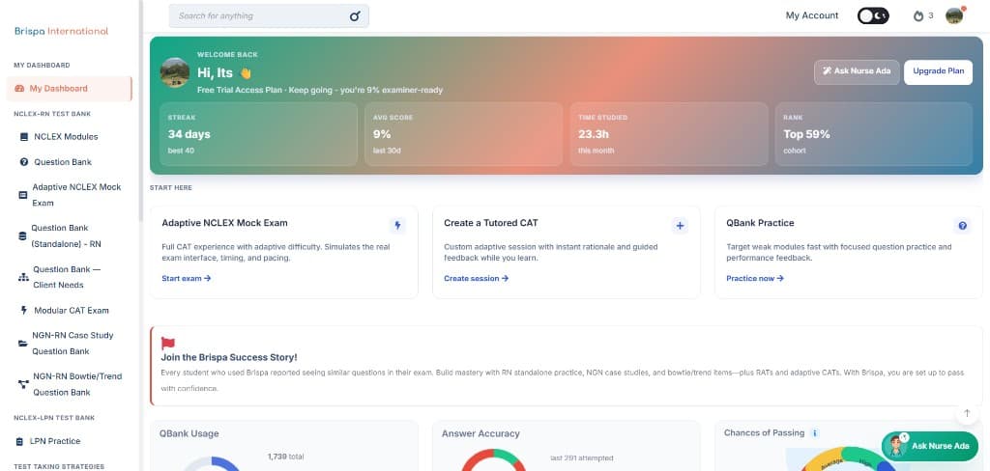Click the Upgrade Plan button
Image resolution: width=990 pixels, height=471 pixels.
[938, 71]
